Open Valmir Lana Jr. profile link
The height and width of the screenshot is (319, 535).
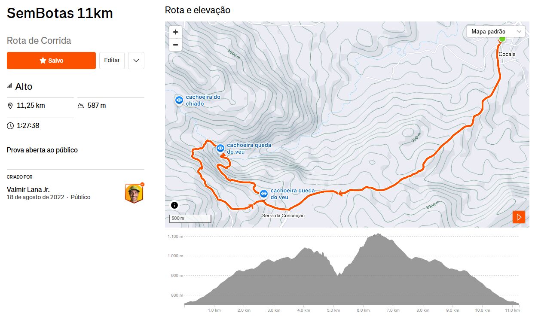point(28,189)
